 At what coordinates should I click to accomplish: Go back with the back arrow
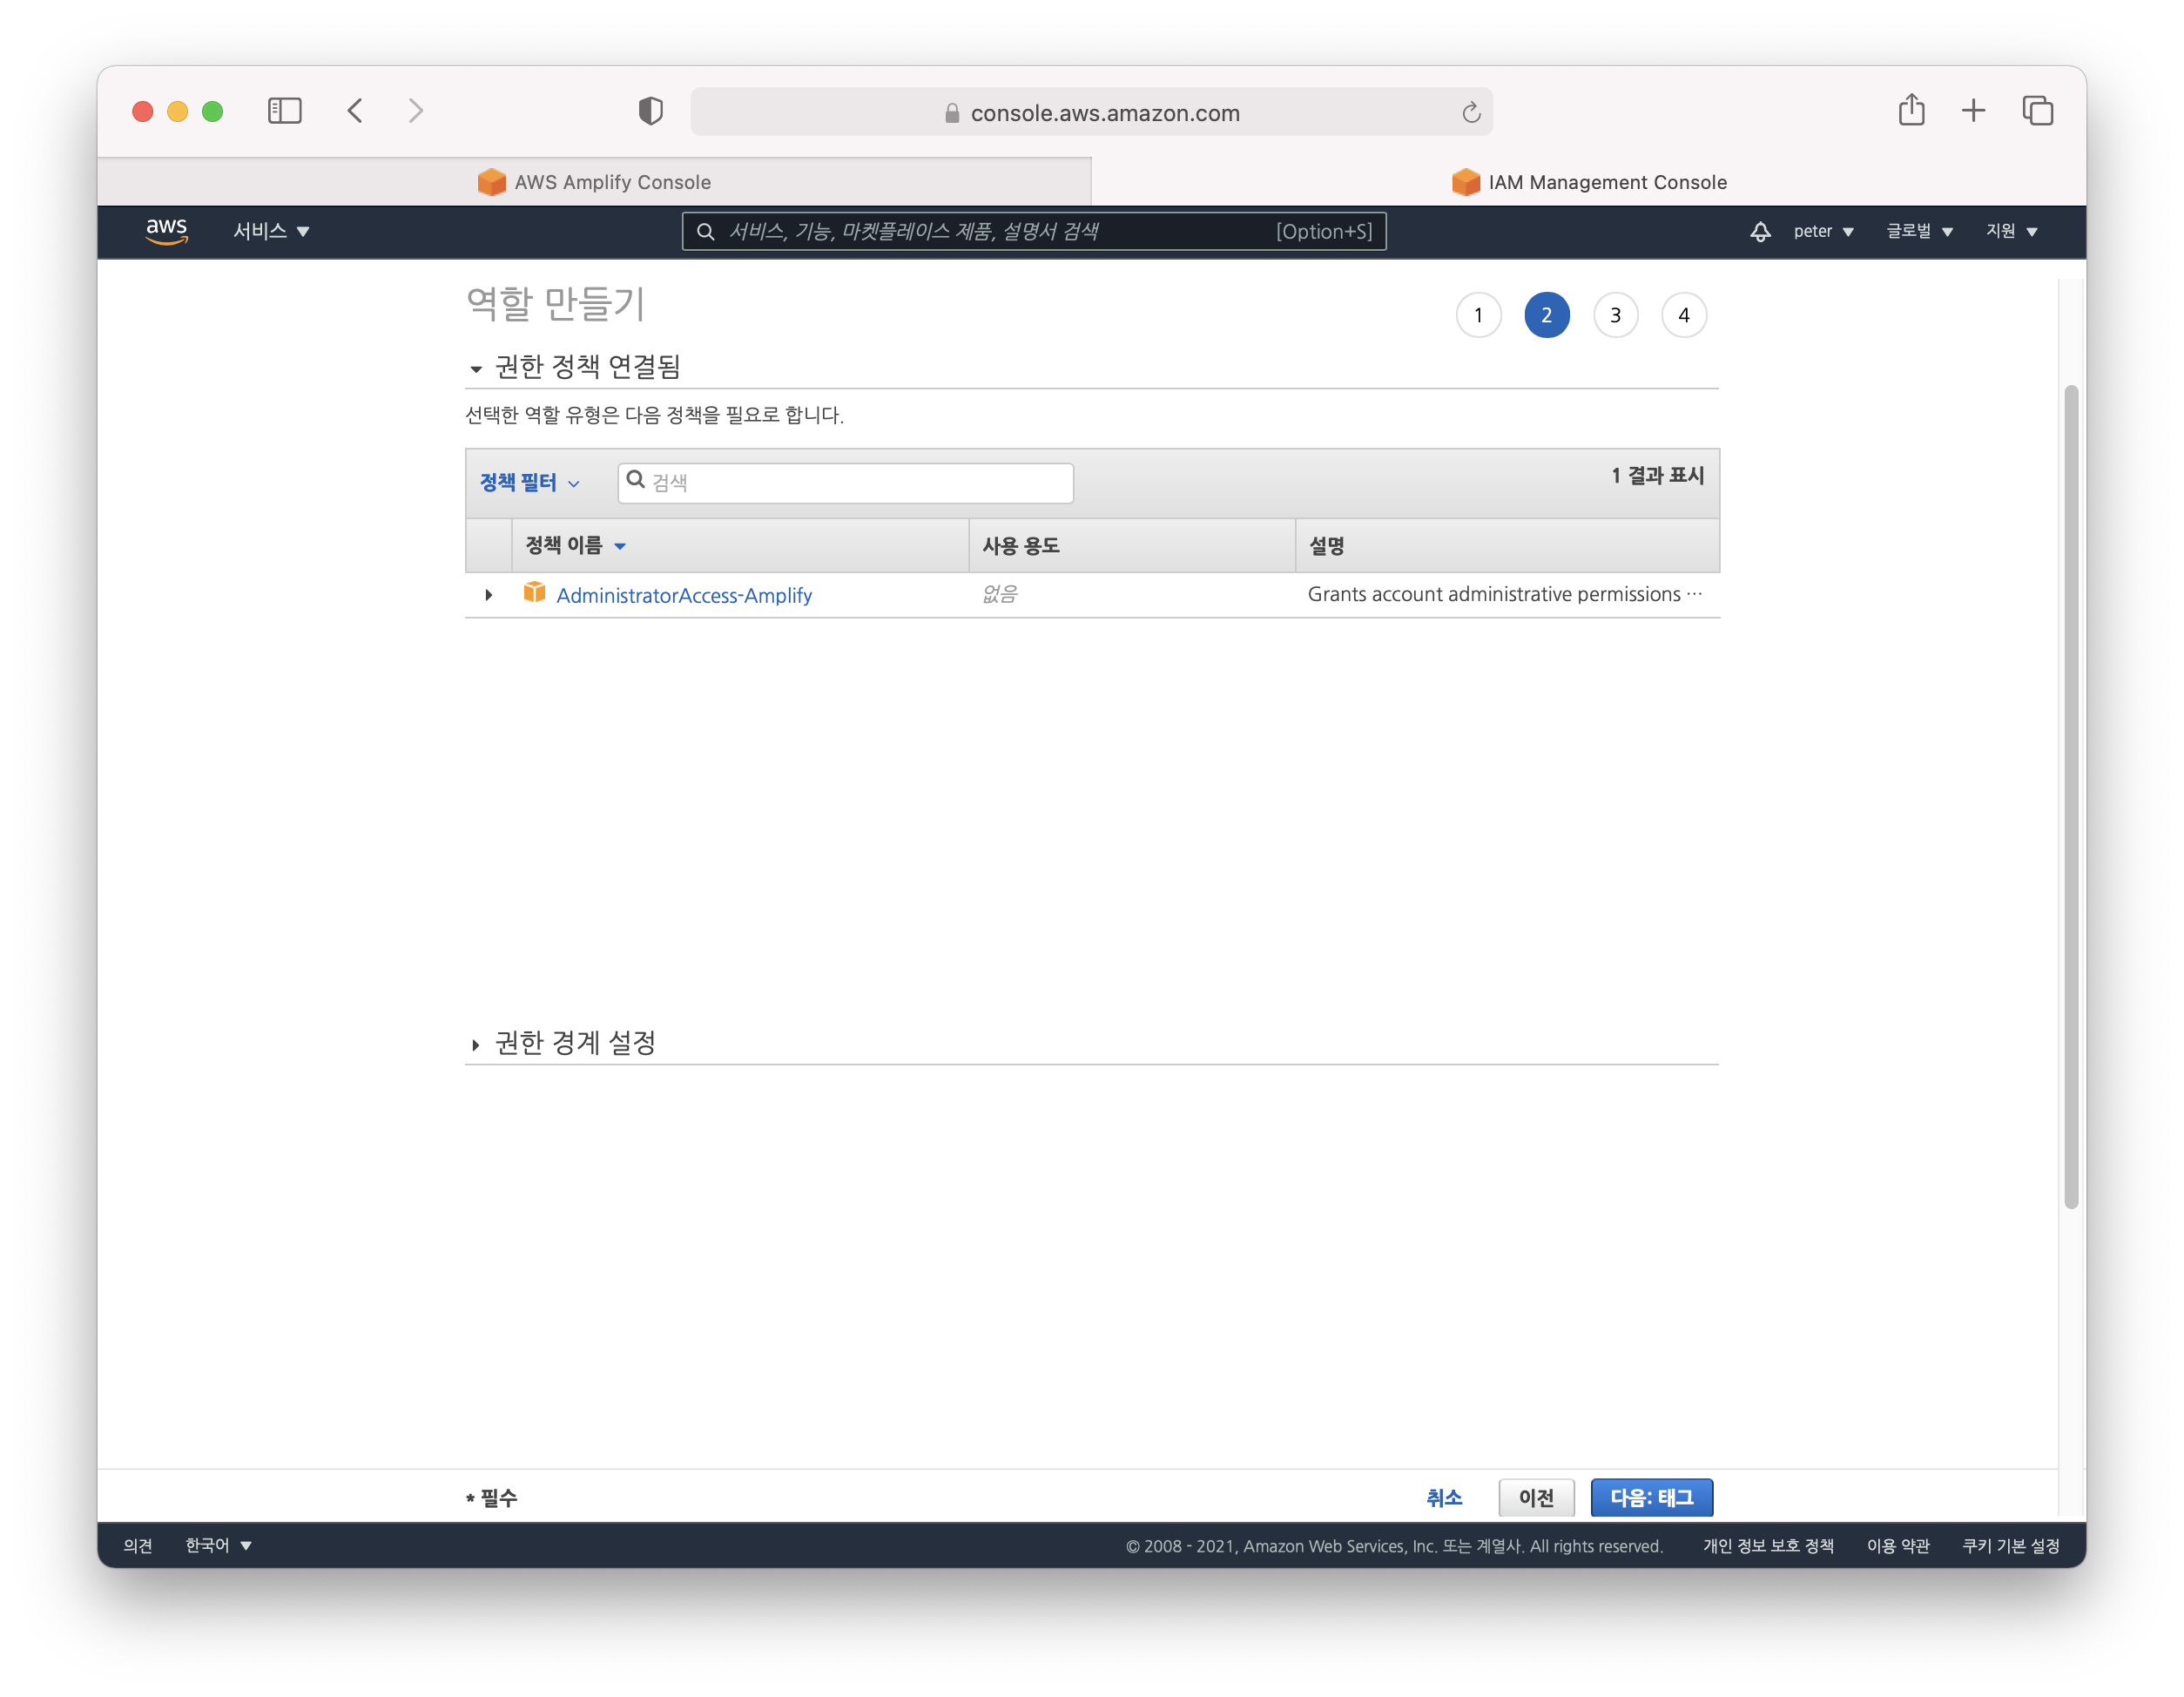click(355, 110)
